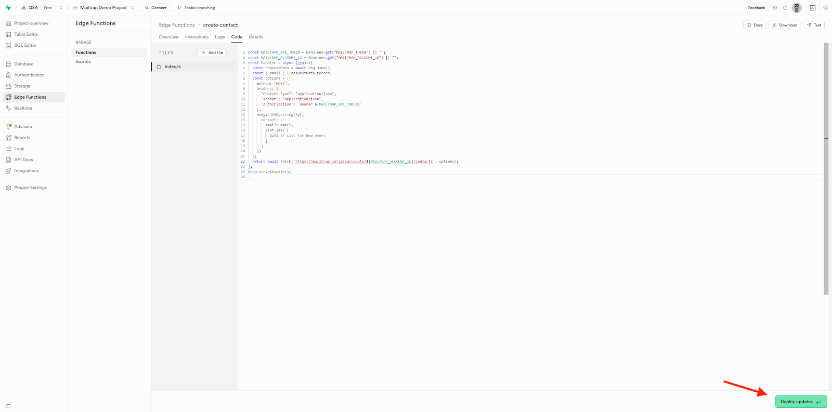Image resolution: width=832 pixels, height=412 pixels.
Task: Open Reports section
Action: click(22, 138)
